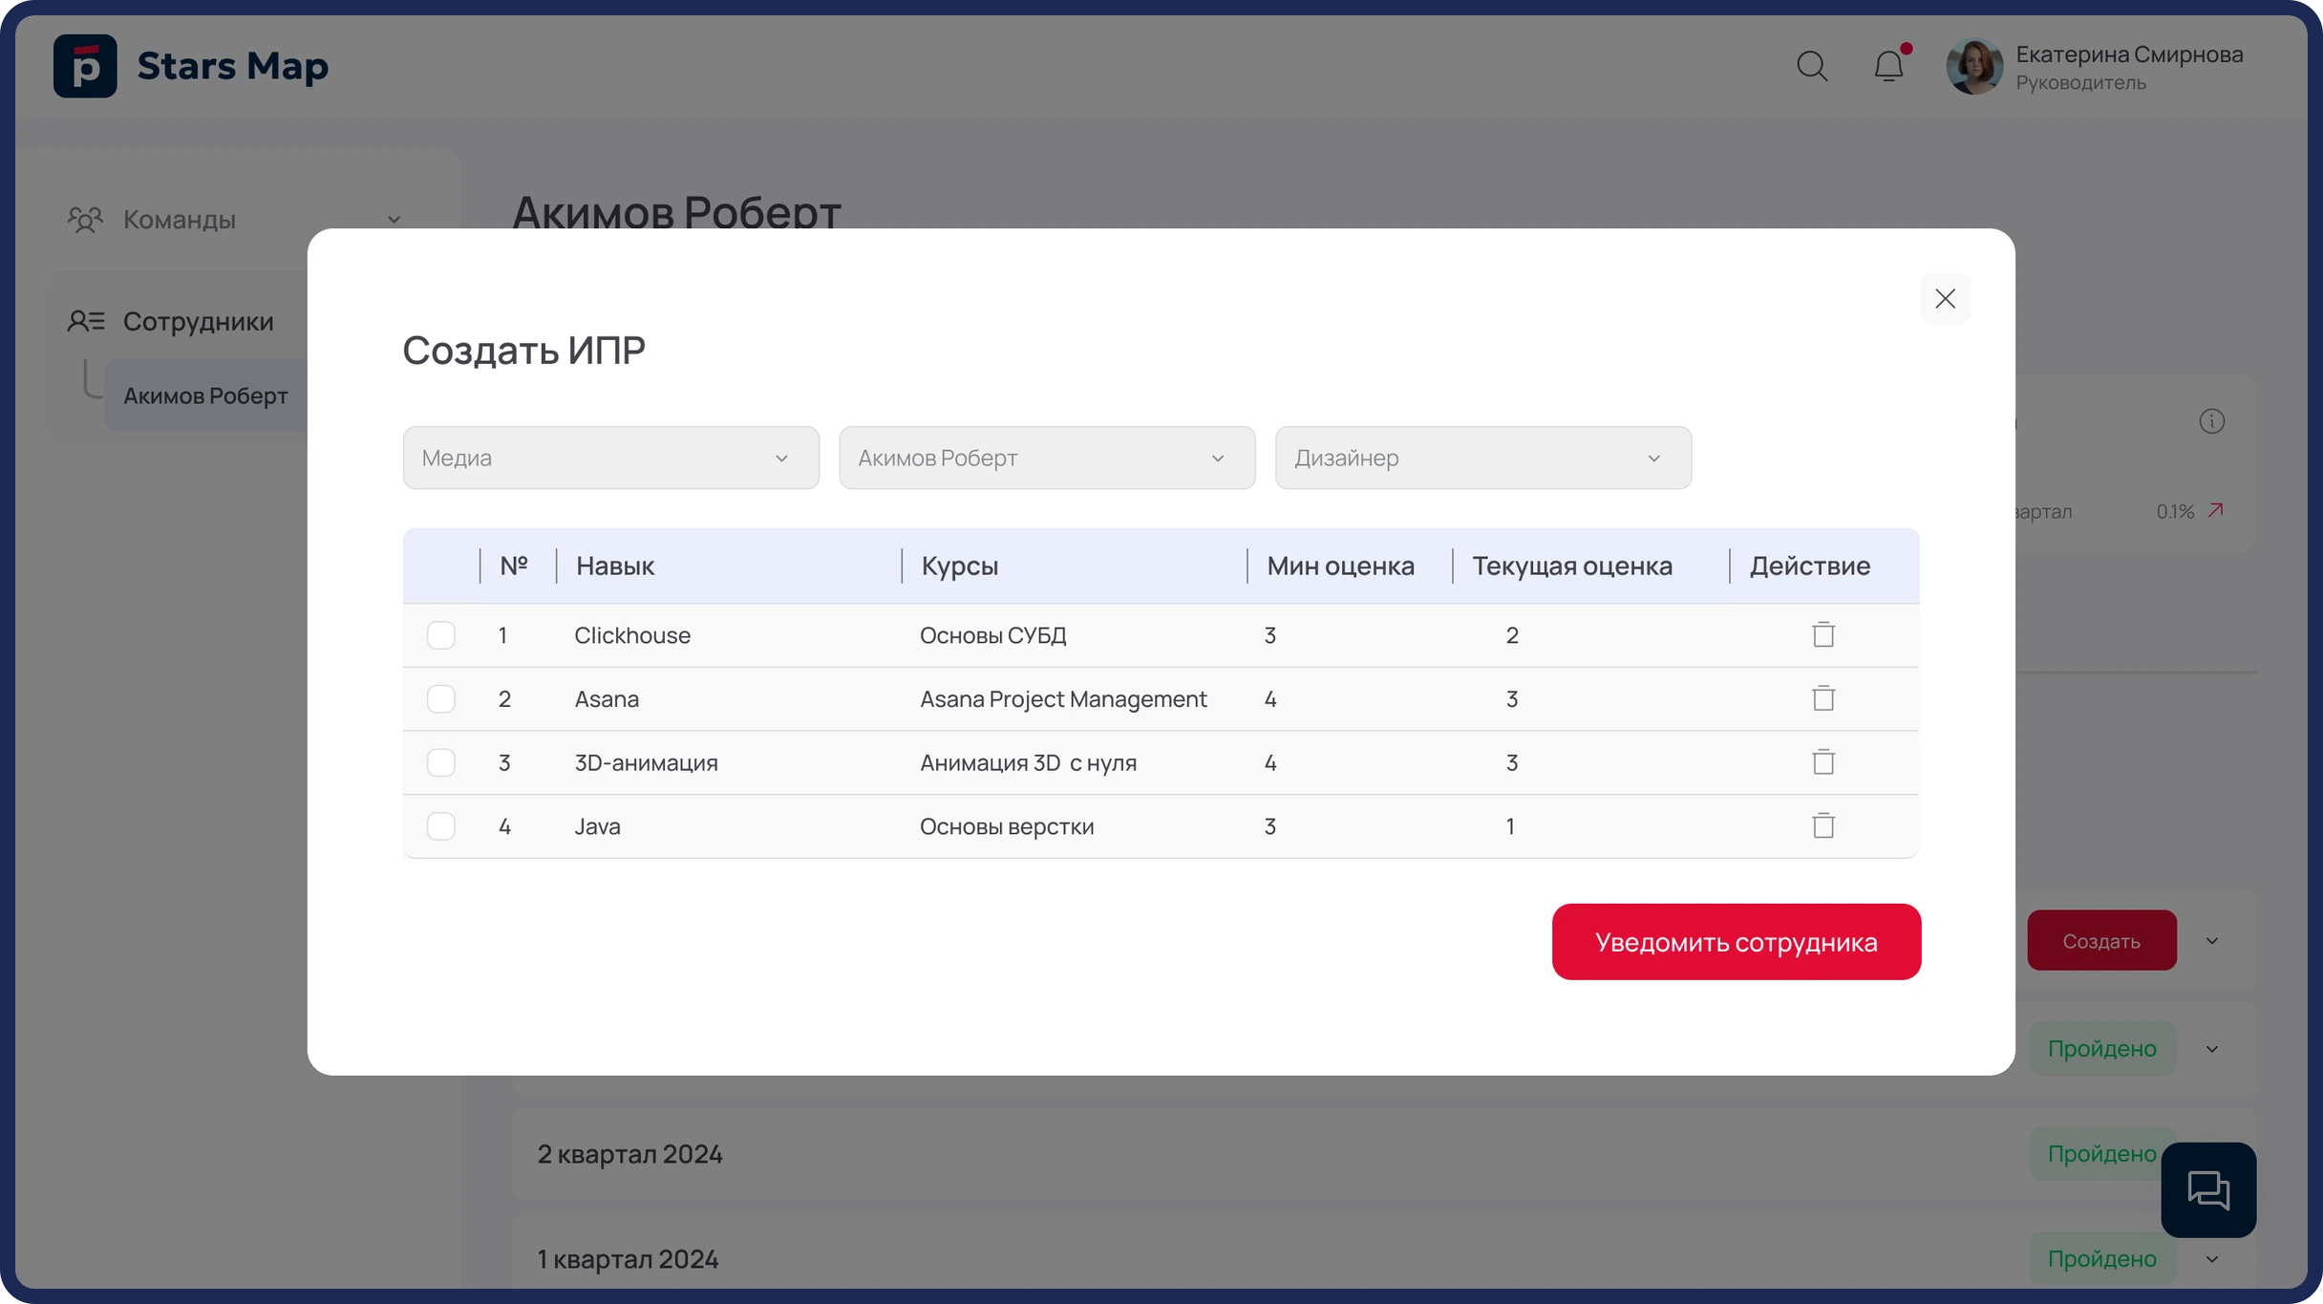The width and height of the screenshot is (2323, 1304).
Task: Open the Медиа dropdown
Action: pos(610,458)
